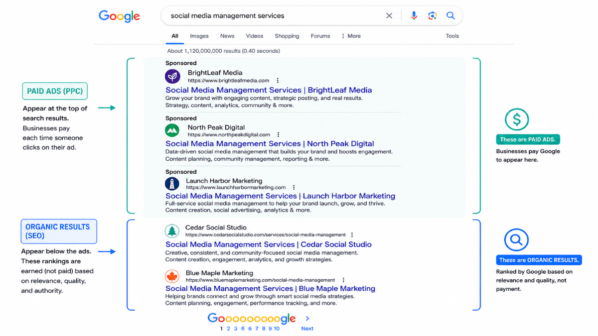This screenshot has height=336, width=598.
Task: Click the cedarsocialstudio.com services URL text
Action: 265,235
